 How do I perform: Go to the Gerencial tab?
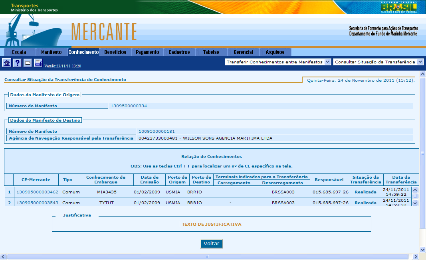click(x=243, y=52)
